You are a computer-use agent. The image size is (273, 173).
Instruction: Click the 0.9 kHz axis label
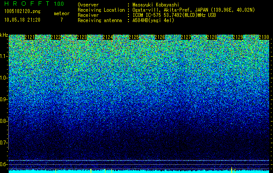(x=3, y=99)
